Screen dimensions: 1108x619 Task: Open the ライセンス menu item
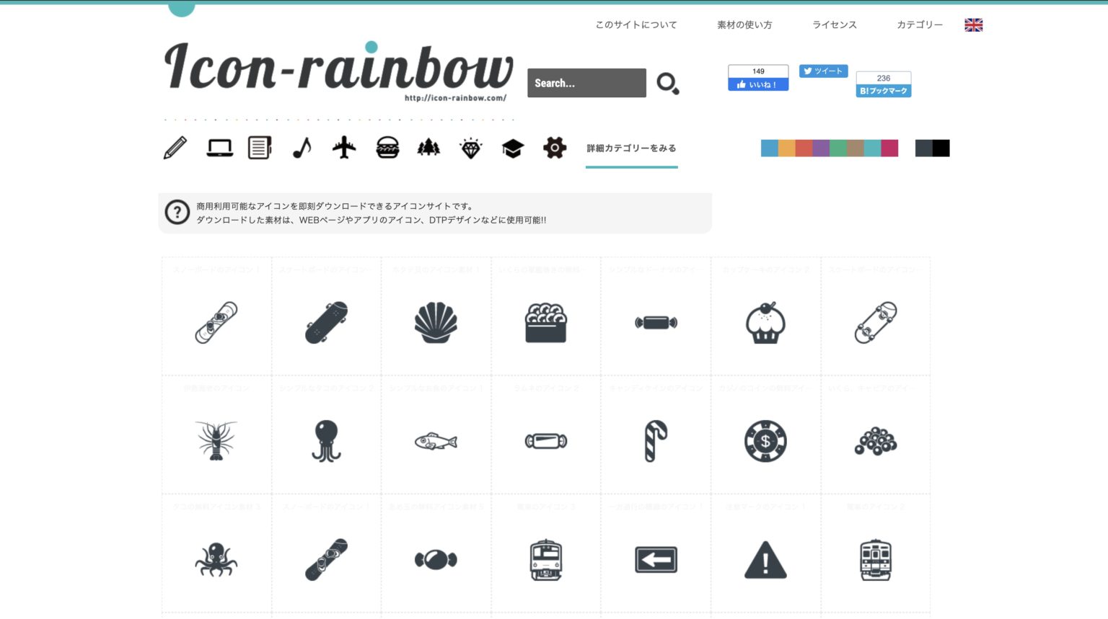click(833, 25)
